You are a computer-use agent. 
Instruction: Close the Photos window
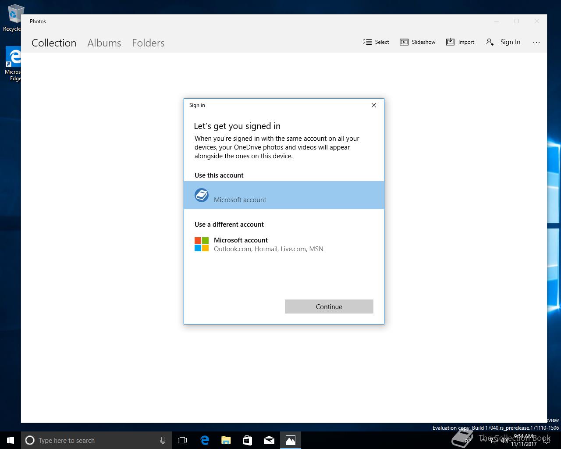point(537,21)
